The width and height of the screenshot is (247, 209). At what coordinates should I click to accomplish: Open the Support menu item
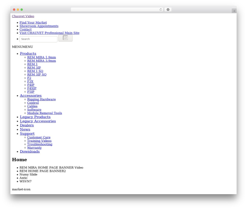click(x=27, y=134)
